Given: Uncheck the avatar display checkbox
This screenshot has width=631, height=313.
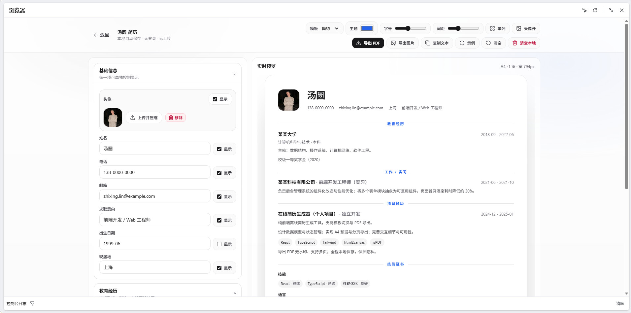Looking at the screenshot, I should [215, 99].
